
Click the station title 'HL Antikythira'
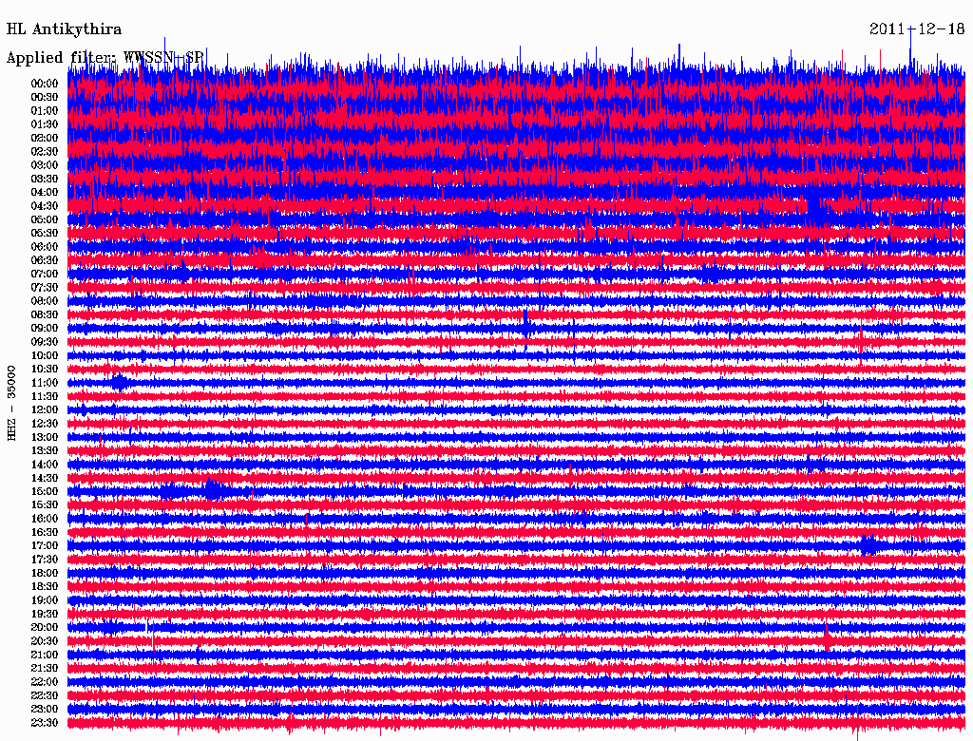pos(64,29)
